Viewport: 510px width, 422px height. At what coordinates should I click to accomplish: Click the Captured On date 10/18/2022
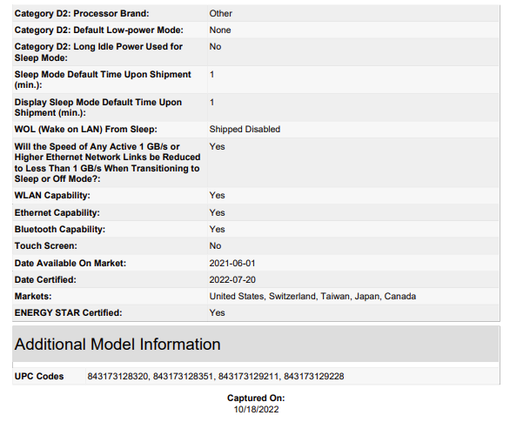coord(256,409)
